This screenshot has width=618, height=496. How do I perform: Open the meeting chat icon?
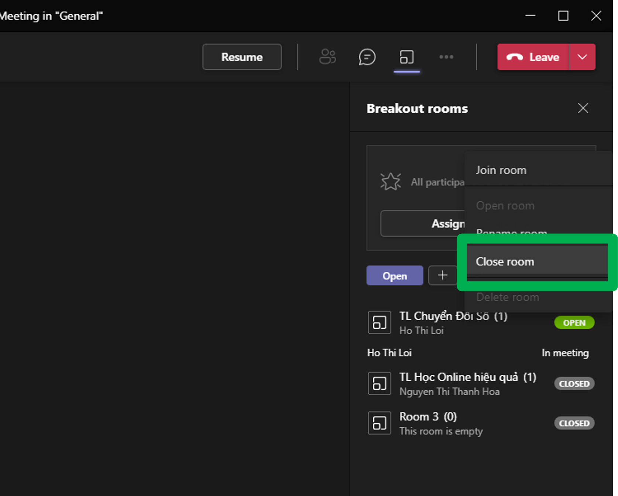pos(367,57)
